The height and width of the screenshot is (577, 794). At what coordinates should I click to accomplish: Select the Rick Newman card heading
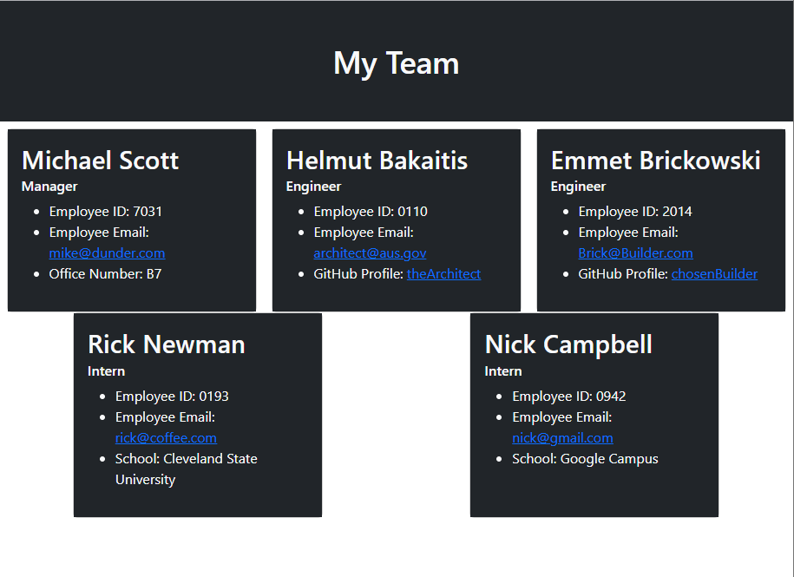166,344
